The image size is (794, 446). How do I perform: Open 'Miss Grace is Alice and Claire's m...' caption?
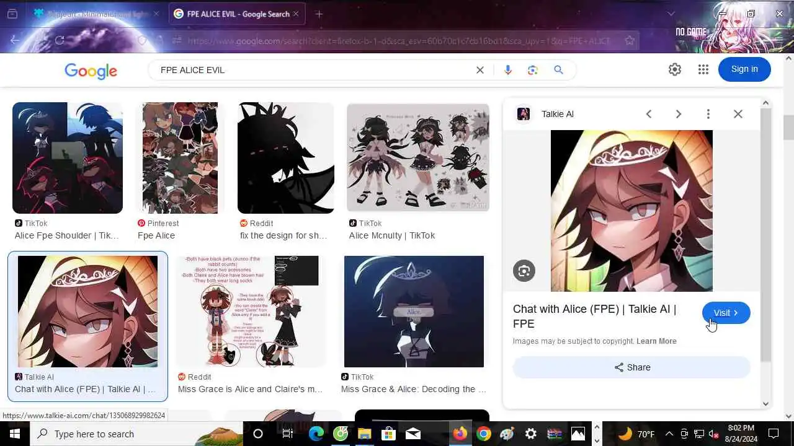(250, 389)
